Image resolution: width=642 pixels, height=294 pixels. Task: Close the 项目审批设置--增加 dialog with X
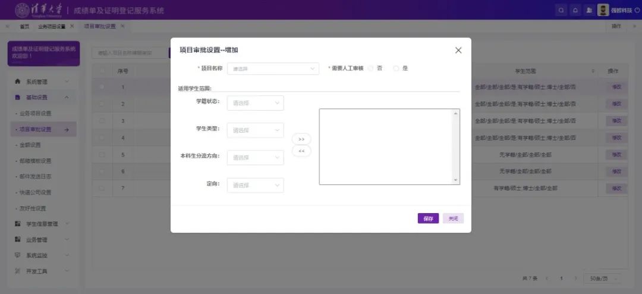[458, 51]
